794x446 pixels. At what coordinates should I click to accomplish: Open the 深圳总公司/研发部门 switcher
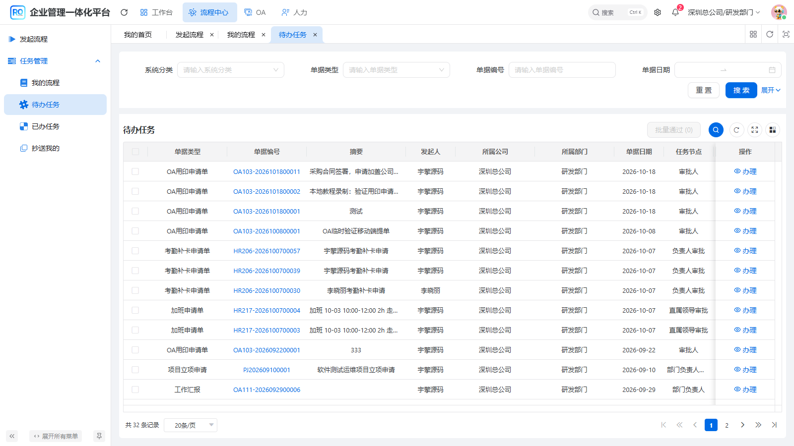724,12
